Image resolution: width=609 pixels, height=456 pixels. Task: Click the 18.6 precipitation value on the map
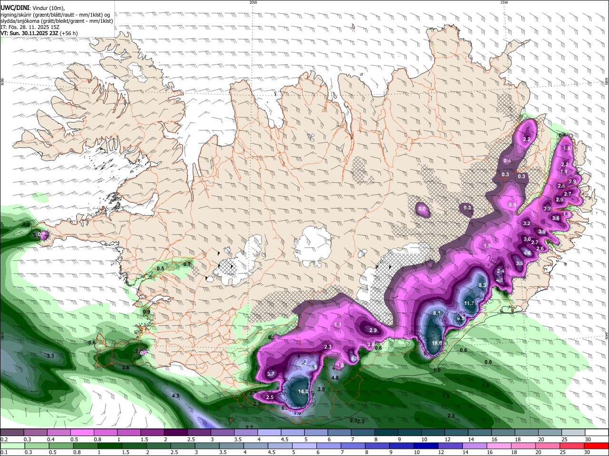click(x=437, y=343)
